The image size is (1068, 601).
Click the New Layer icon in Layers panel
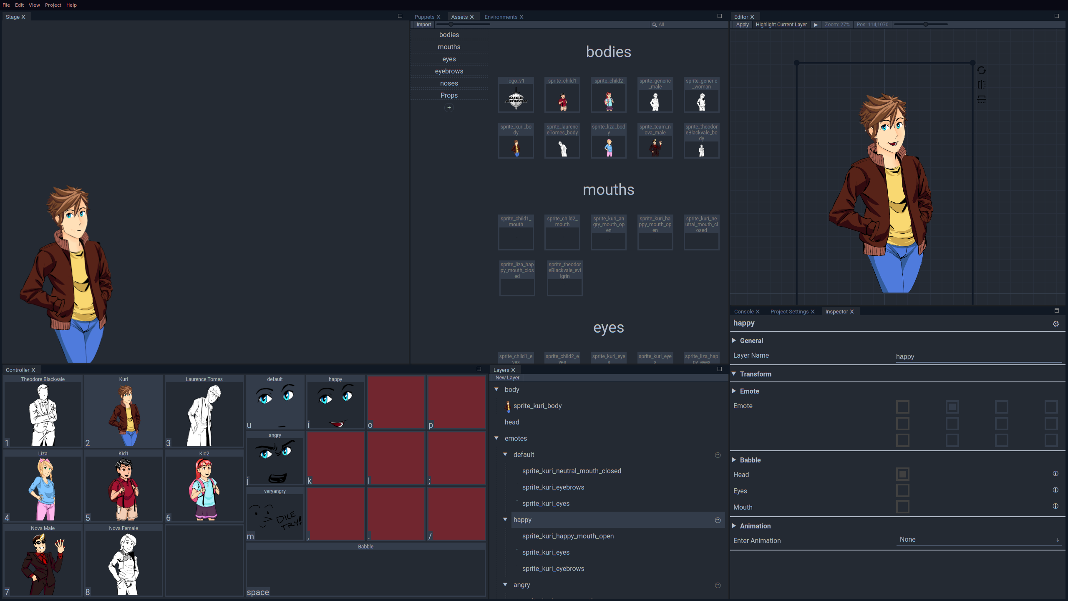pos(508,378)
